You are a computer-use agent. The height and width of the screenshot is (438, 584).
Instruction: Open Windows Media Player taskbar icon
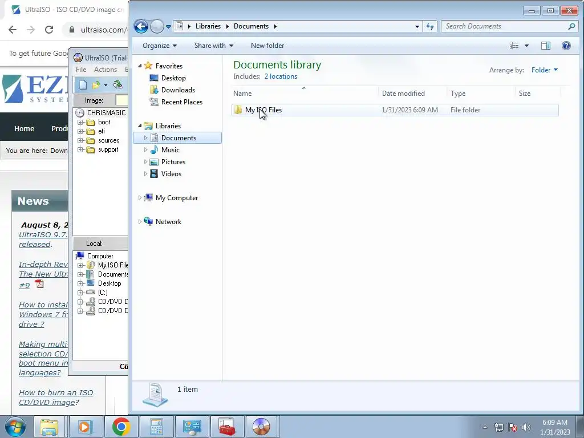point(85,427)
